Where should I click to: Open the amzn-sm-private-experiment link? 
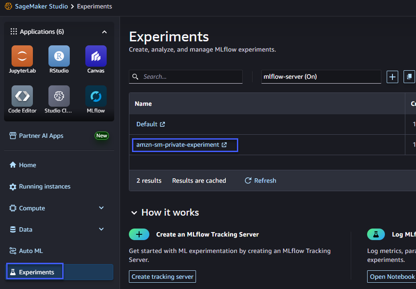click(178, 144)
